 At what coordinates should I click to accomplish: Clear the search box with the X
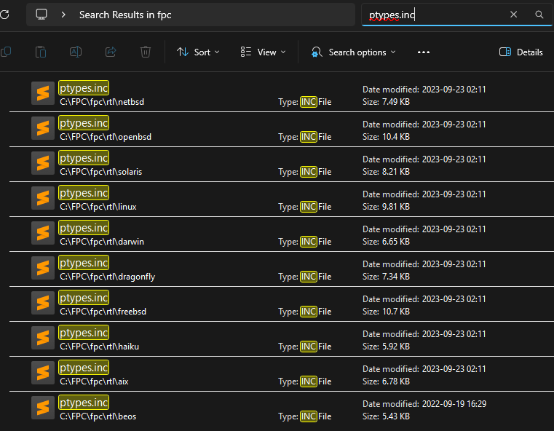tap(513, 15)
